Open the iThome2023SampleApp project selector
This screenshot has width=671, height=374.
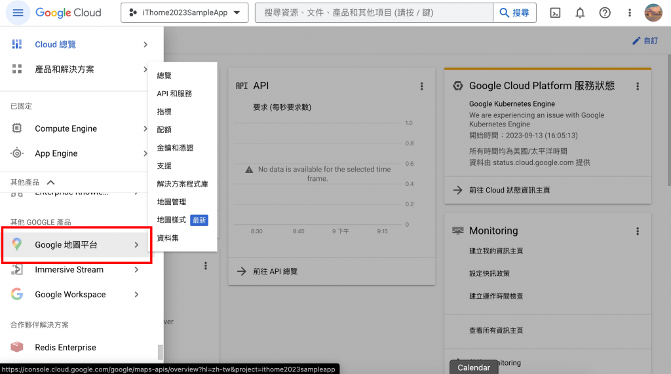[184, 13]
